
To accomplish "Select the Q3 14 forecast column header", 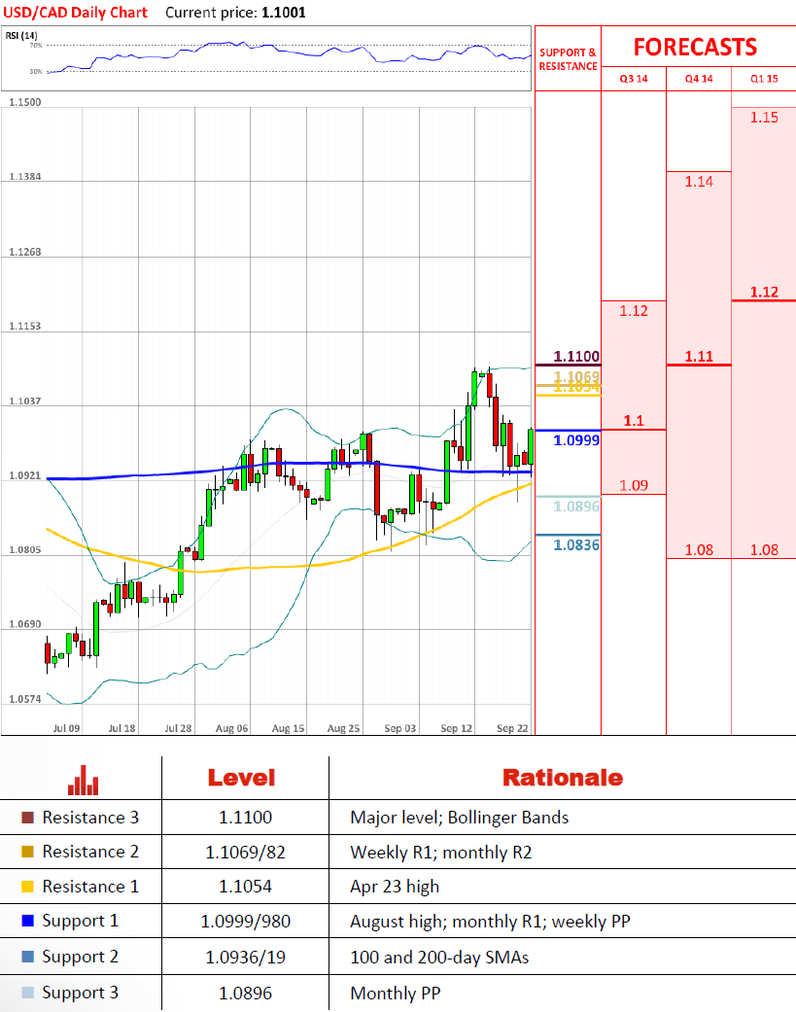I will (634, 79).
